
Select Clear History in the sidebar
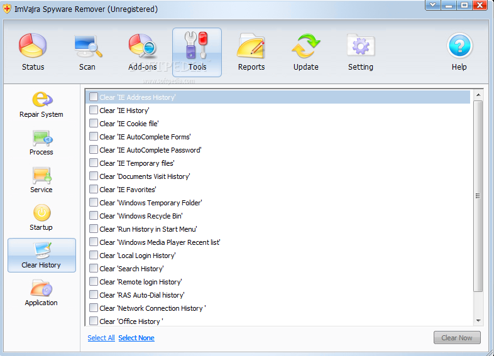41,256
